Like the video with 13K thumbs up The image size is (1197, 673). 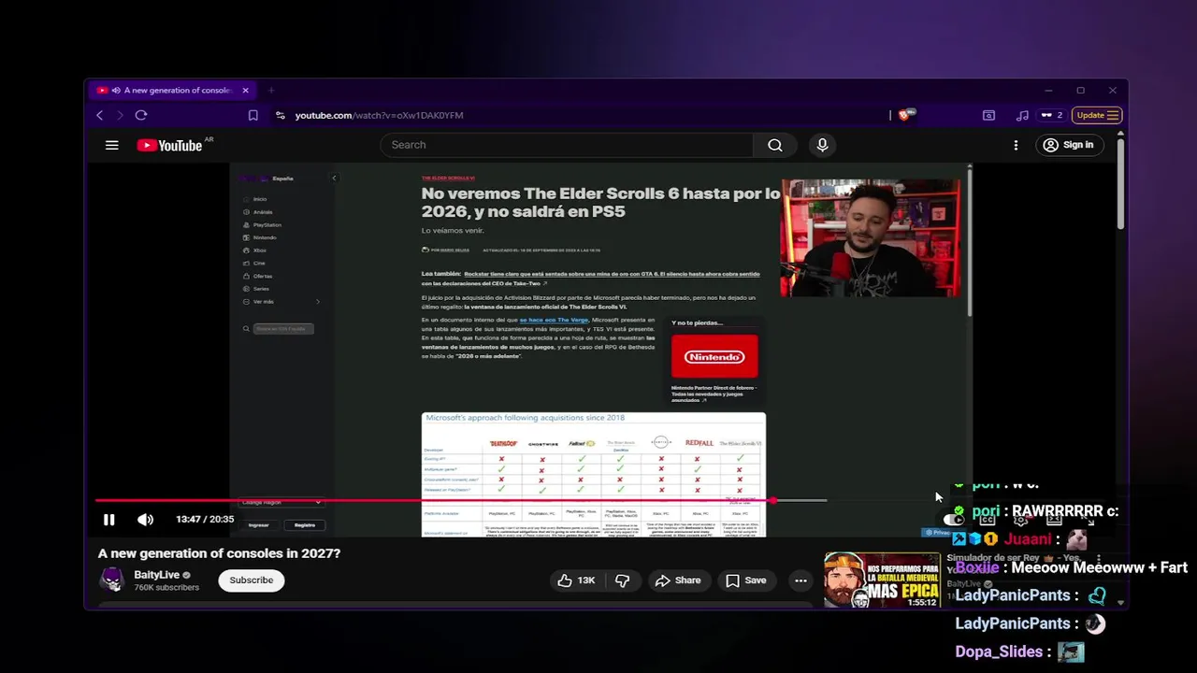click(x=577, y=580)
